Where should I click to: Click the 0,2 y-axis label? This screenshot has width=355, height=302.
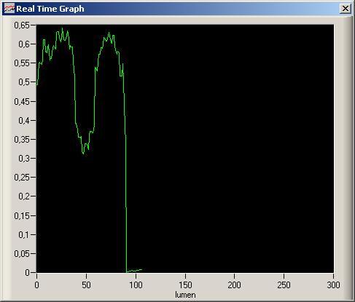(x=24, y=196)
